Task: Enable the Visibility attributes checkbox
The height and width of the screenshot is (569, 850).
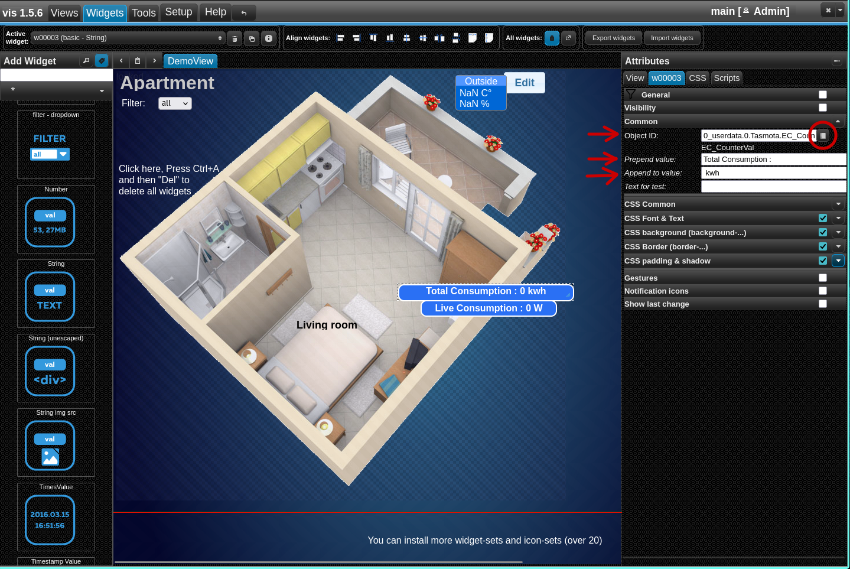Action: click(x=823, y=108)
